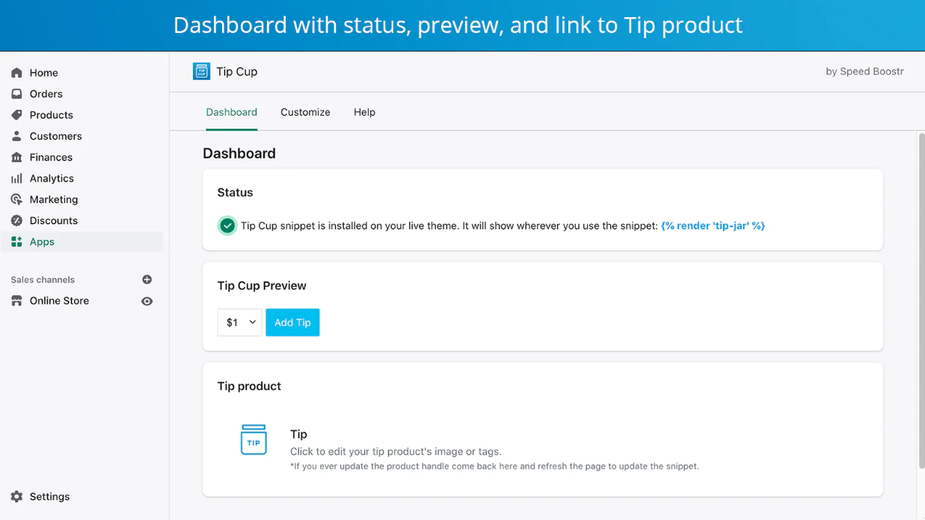
Task: Click the Tip jar product icon
Action: pos(253,440)
